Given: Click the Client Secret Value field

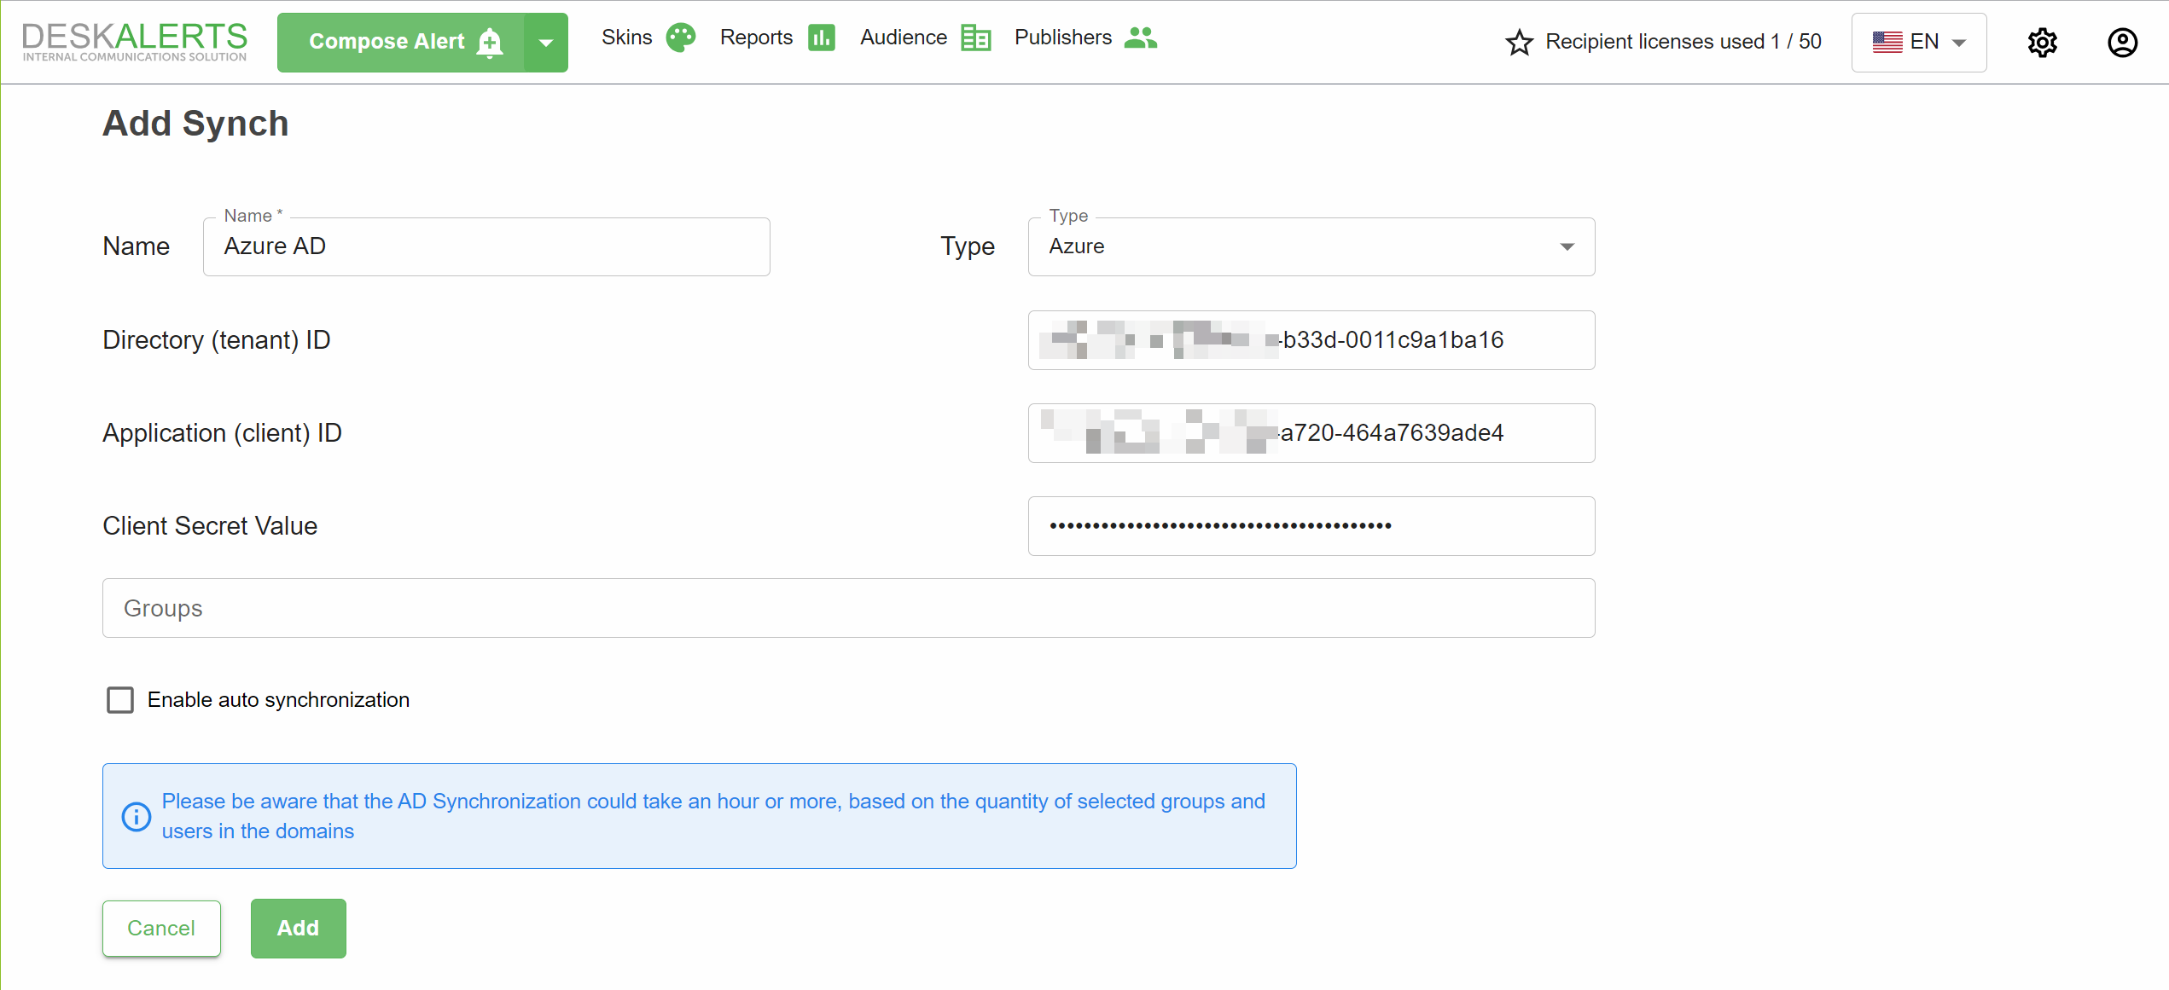Looking at the screenshot, I should point(1311,526).
